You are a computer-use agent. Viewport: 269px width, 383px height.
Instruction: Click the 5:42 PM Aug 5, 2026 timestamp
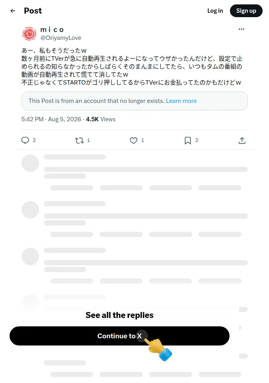coord(51,119)
